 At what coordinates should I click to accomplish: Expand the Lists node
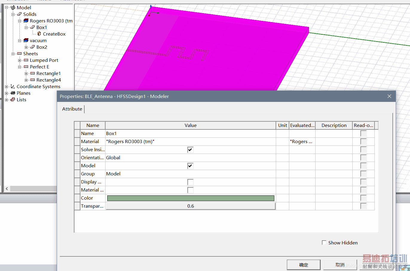click(x=6, y=100)
